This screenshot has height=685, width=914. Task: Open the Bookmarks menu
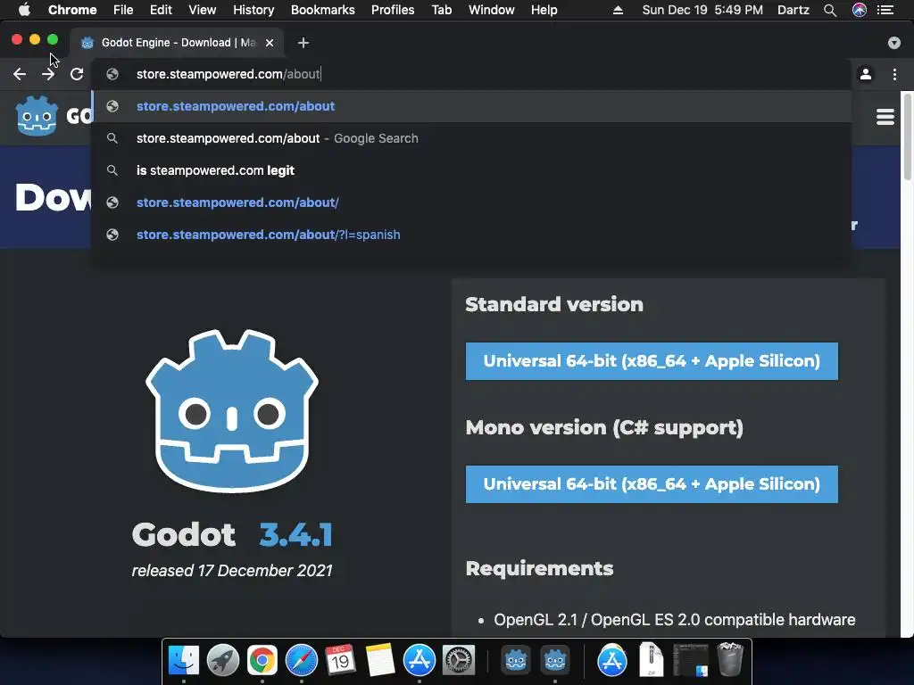pyautogui.click(x=323, y=10)
